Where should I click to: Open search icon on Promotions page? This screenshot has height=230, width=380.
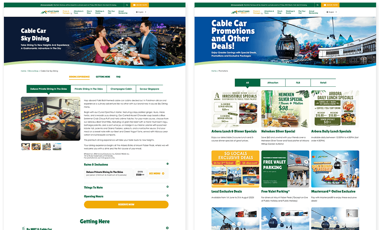tap(317, 5)
